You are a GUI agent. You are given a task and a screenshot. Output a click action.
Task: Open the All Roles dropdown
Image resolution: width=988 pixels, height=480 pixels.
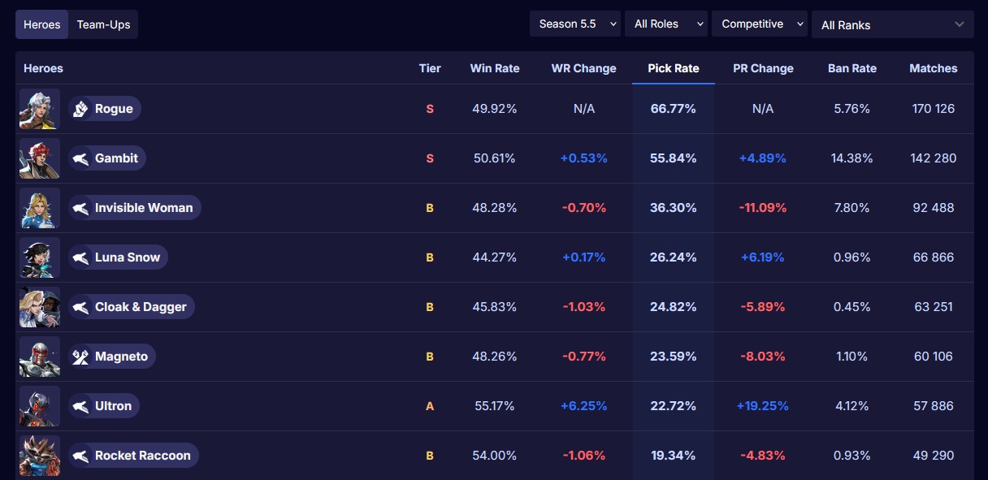pos(666,24)
